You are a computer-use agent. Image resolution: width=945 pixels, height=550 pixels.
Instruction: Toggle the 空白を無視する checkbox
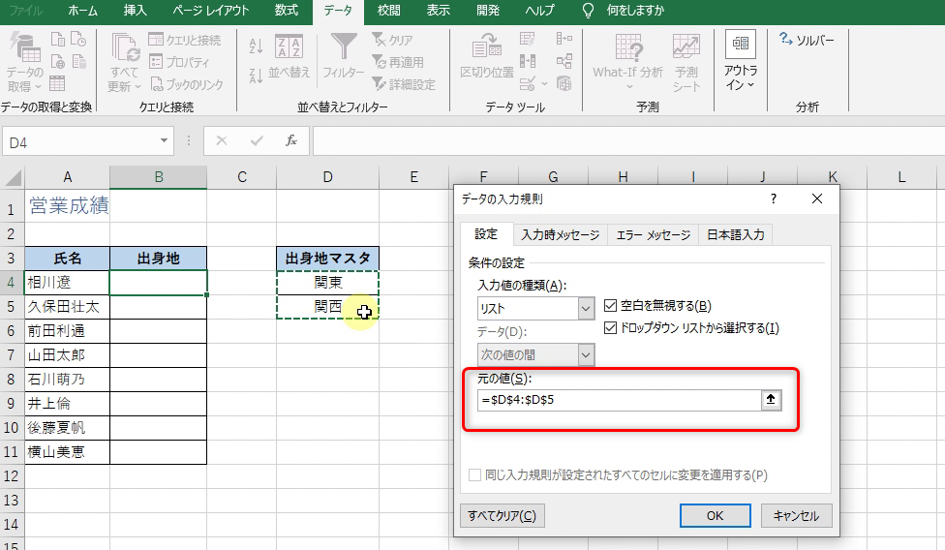click(x=611, y=306)
